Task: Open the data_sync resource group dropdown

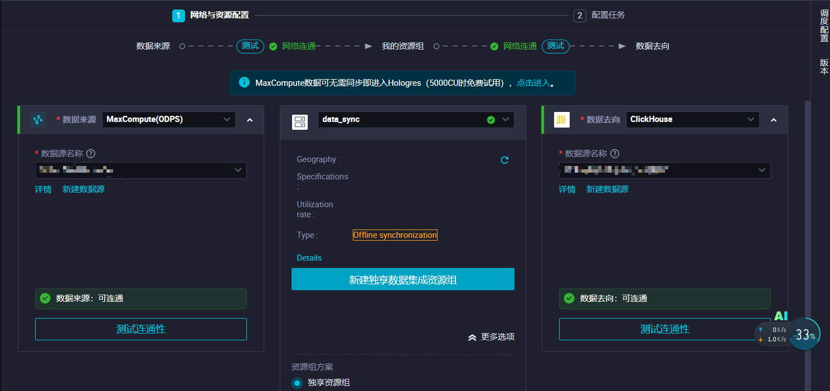Action: coord(416,119)
